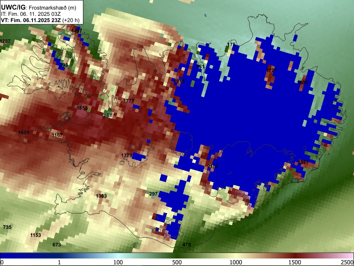Click the 1855 value label
354x266 pixels.
coord(82,108)
